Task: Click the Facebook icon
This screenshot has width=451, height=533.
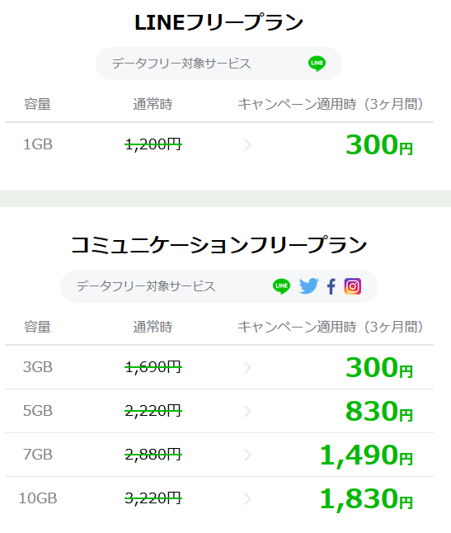Action: [x=331, y=286]
